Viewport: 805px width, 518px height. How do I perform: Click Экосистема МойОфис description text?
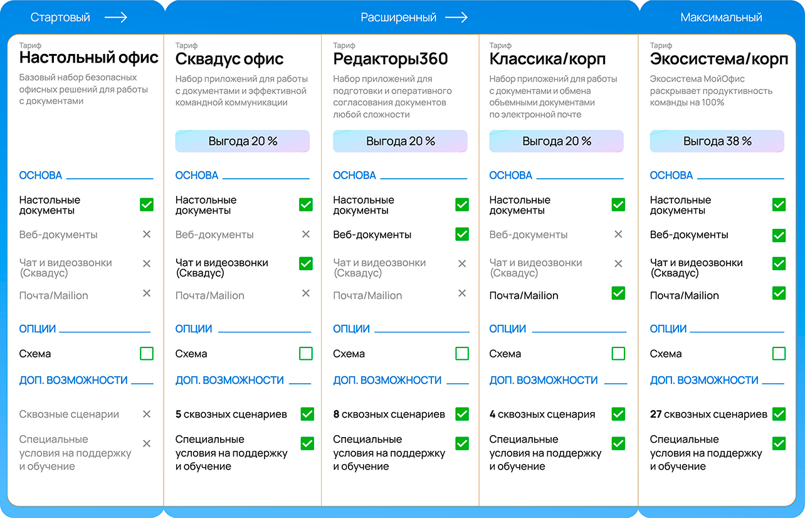(712, 90)
